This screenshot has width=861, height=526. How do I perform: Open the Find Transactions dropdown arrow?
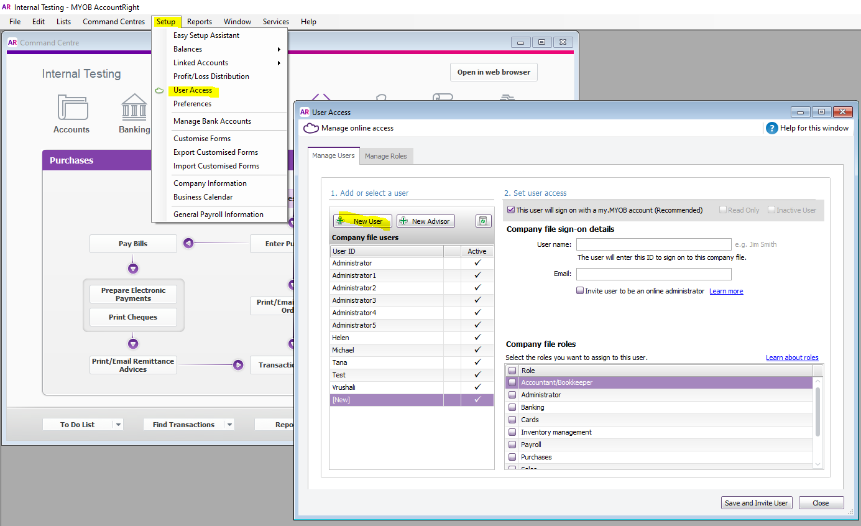tap(229, 425)
